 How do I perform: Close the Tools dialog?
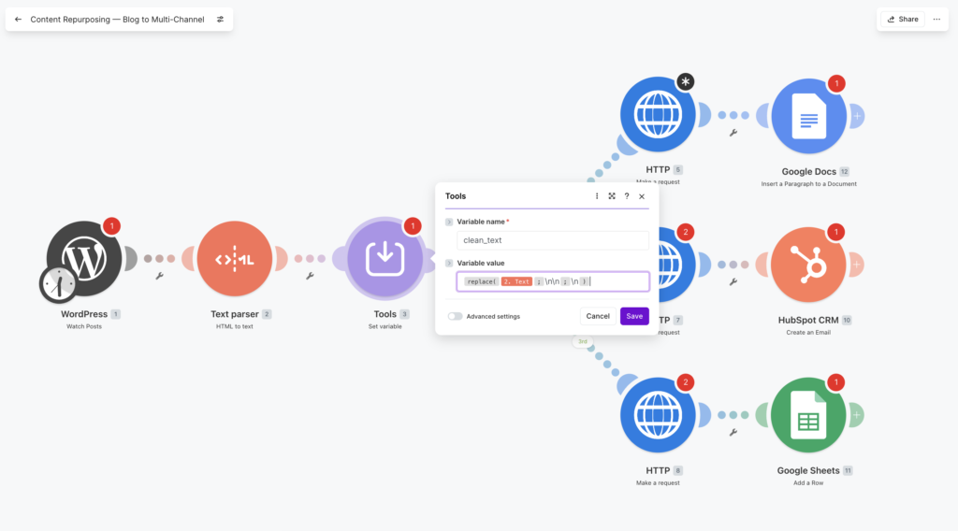click(642, 196)
